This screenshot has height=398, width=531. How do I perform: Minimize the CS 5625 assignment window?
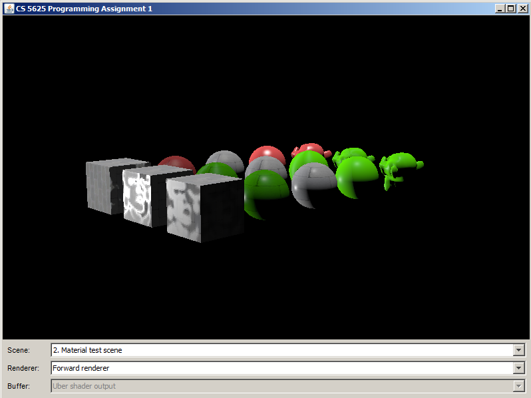pyautogui.click(x=499, y=8)
